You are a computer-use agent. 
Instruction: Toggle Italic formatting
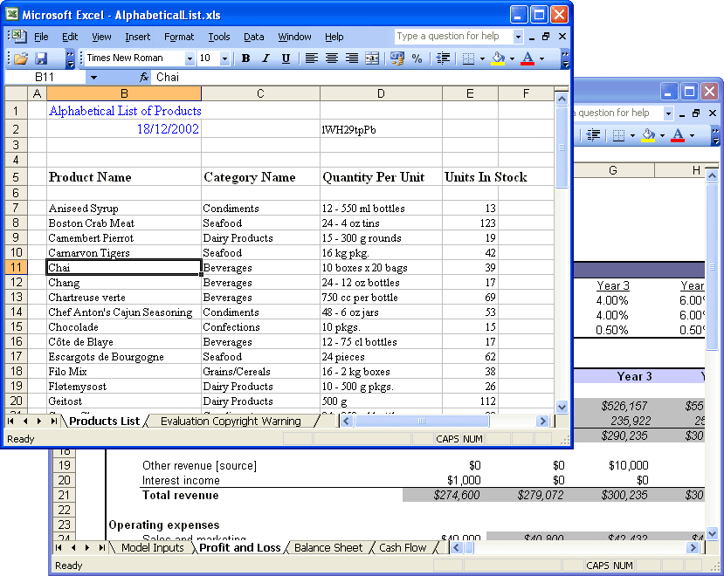click(x=266, y=58)
